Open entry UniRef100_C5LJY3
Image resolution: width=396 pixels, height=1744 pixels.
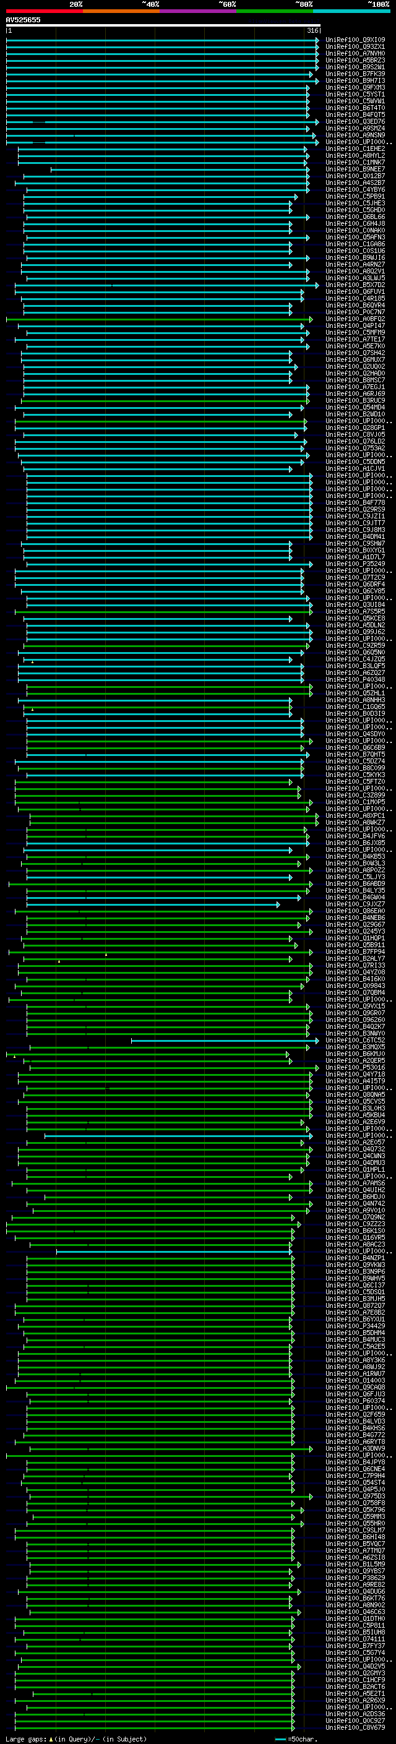point(355,877)
